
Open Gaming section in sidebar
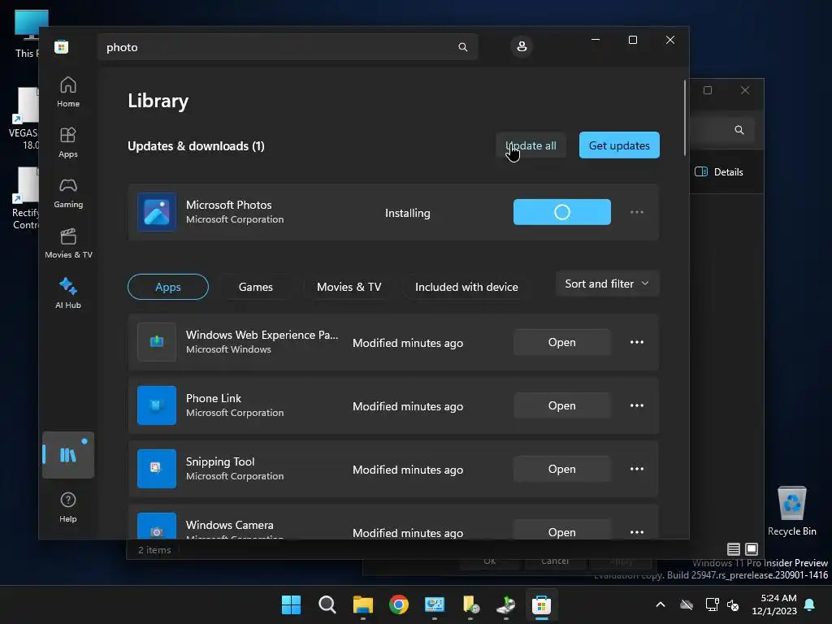click(x=68, y=193)
